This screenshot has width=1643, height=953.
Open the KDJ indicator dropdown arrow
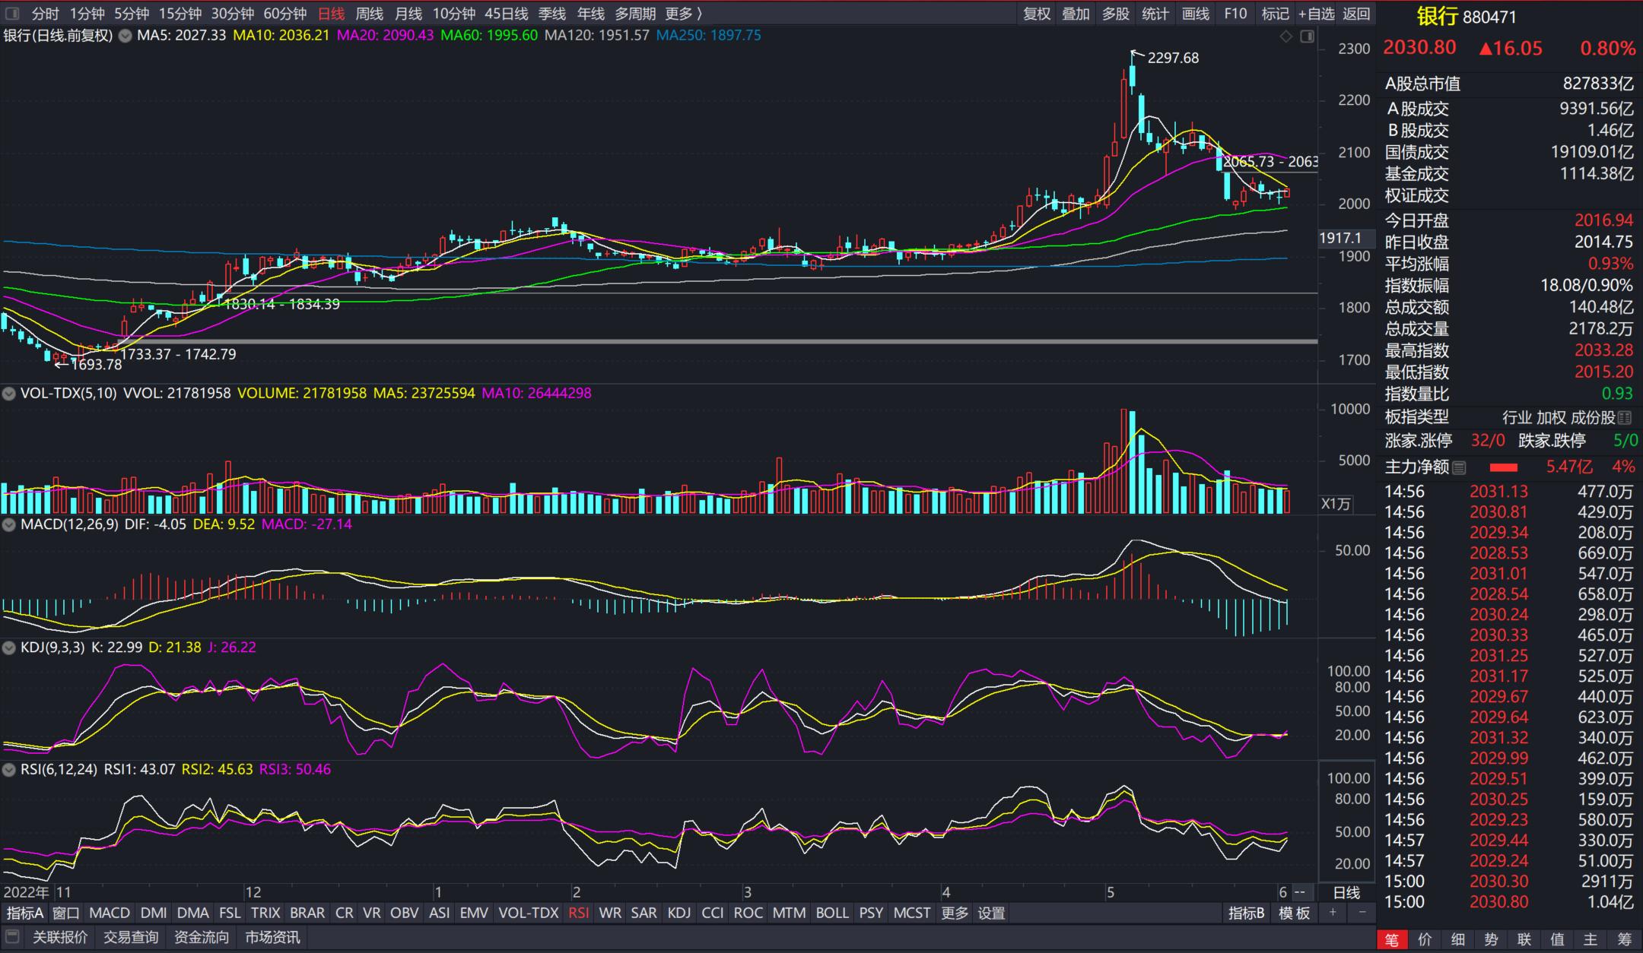[x=9, y=647]
